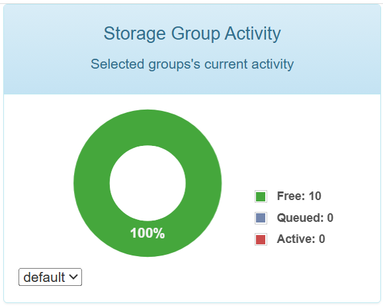Screen dimensions: 383x307
Task: Click the light blue panel header area
Action: point(192,49)
